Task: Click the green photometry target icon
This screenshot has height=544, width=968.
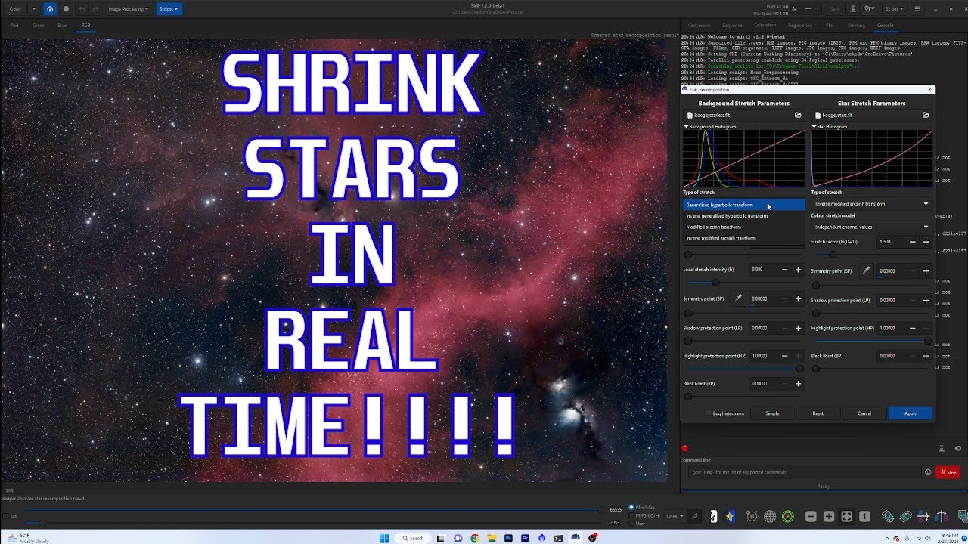Action: pos(788,517)
